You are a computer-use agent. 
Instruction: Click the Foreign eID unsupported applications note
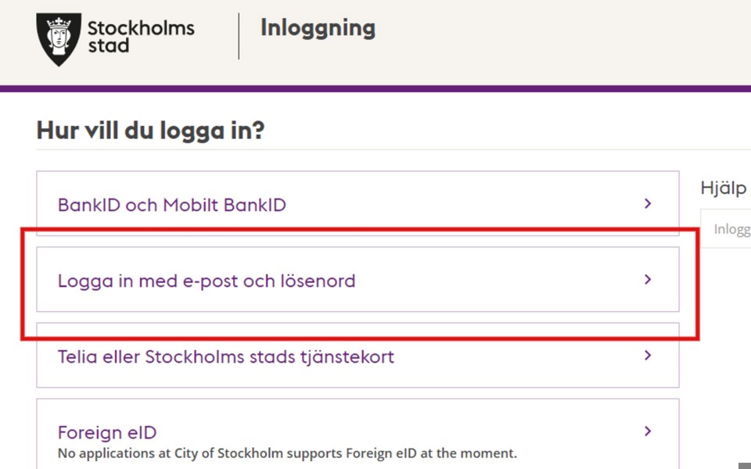coord(287,453)
